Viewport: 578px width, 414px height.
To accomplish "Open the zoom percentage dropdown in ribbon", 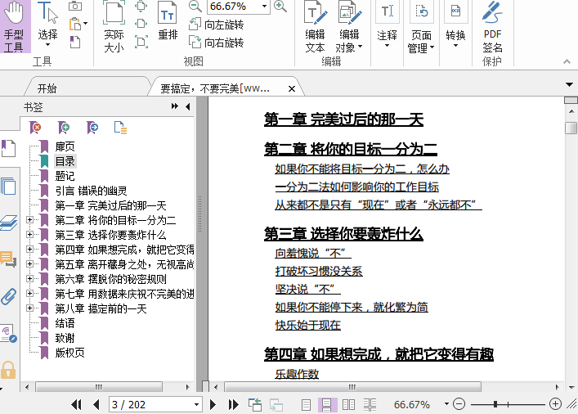I will 264,7.
